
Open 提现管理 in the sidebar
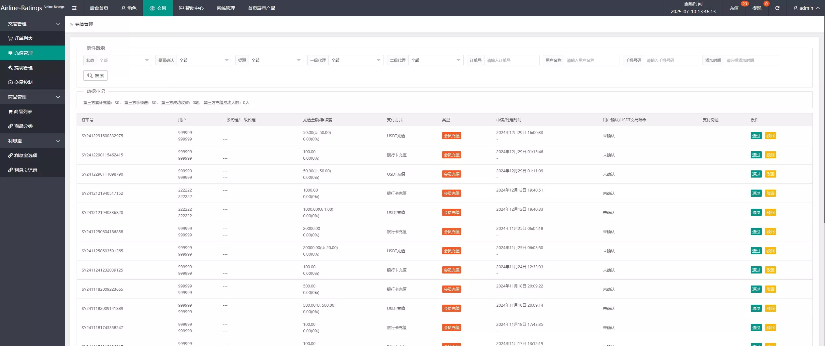pos(23,68)
